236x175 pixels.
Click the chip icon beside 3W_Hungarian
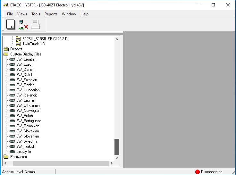(12, 90)
